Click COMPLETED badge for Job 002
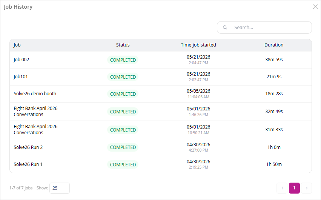 tap(123, 60)
